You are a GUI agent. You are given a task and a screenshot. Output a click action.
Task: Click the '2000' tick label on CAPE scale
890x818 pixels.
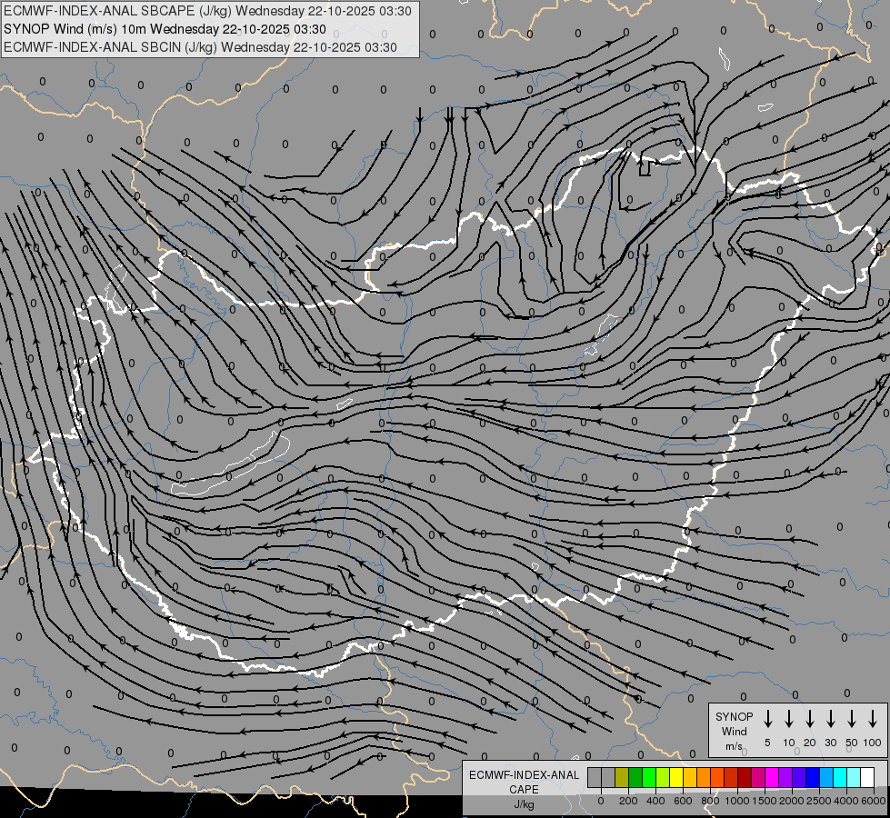(792, 801)
